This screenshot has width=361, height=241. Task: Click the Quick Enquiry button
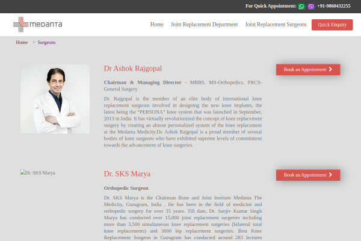332,25
